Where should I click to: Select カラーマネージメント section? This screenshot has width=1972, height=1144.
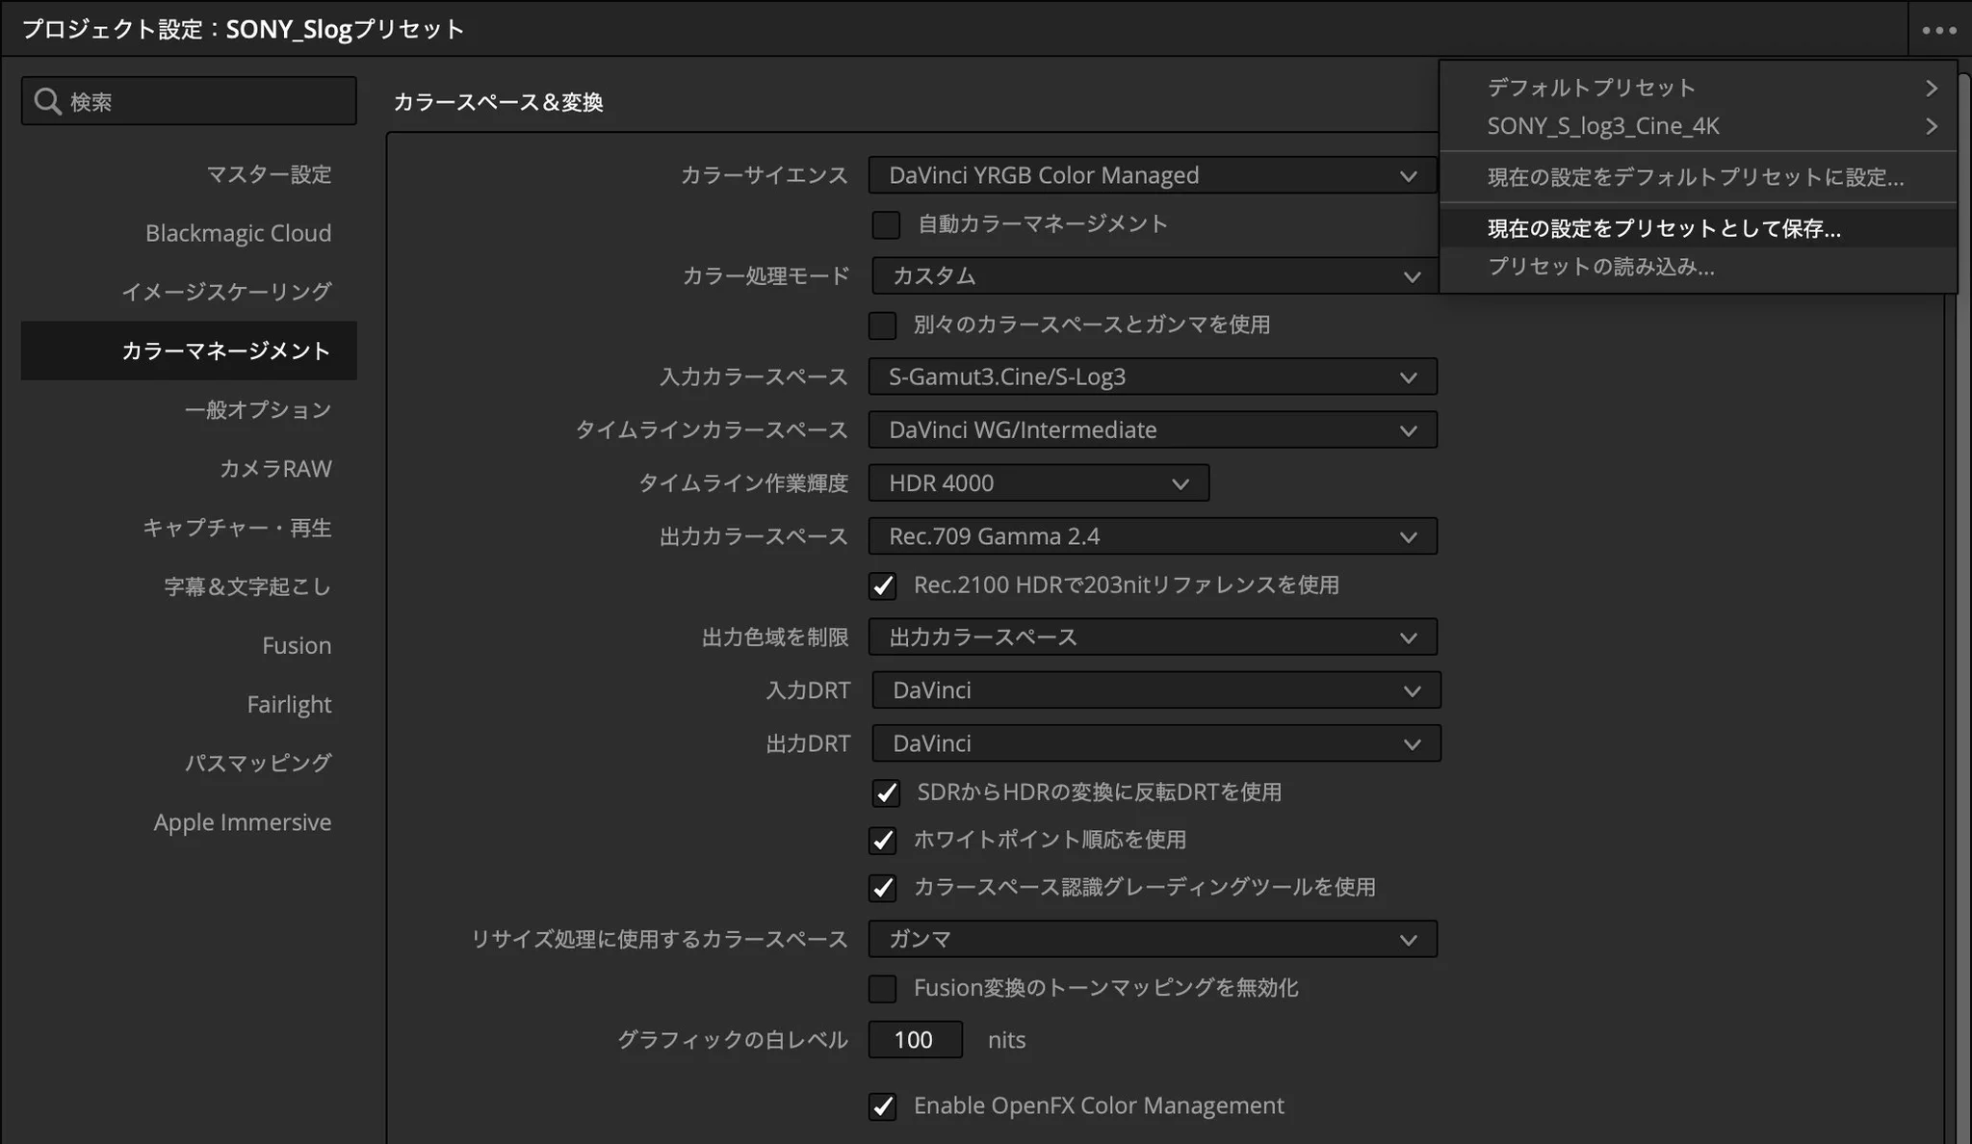189,351
